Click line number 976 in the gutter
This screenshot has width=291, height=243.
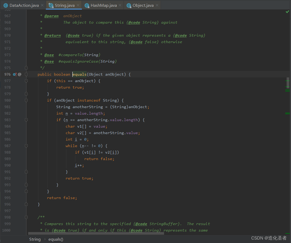pos(8,74)
